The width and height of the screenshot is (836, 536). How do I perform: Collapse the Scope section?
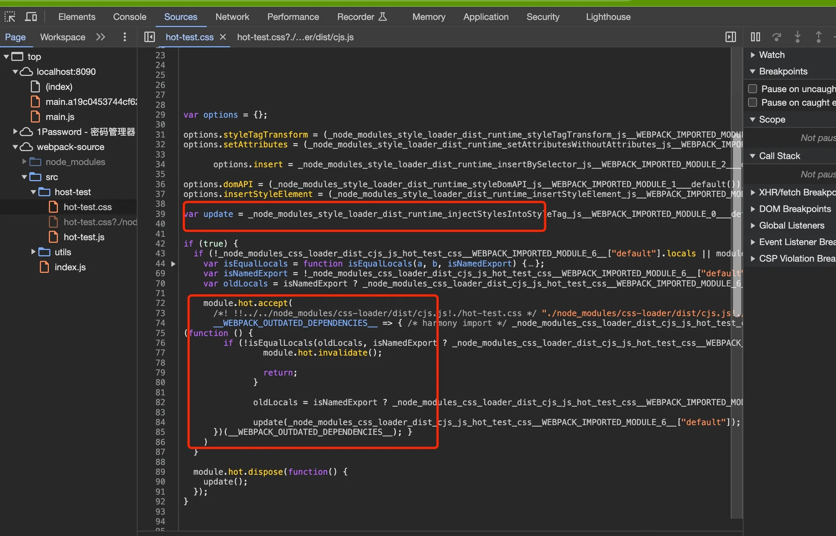[x=753, y=120]
